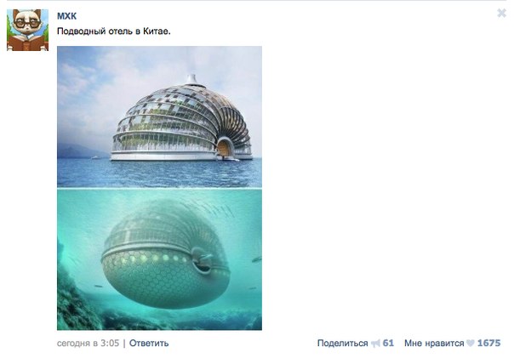Dismiss the post with the X icon

coord(501,13)
